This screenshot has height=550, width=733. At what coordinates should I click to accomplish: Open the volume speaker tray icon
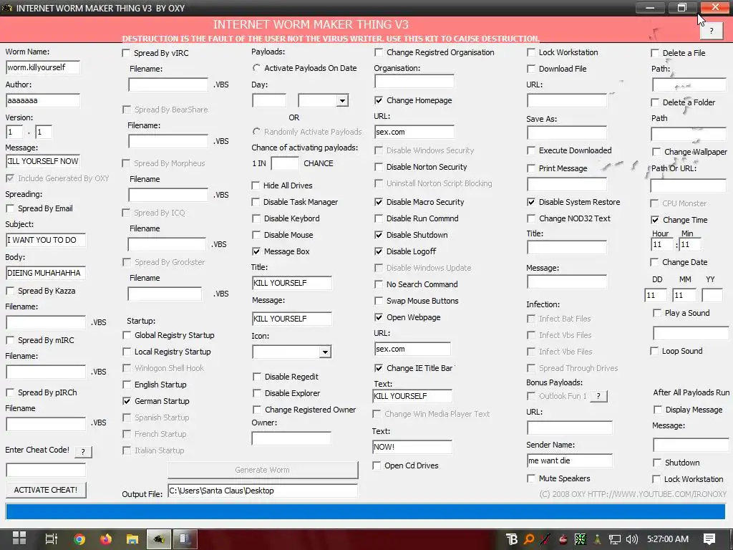click(x=632, y=539)
